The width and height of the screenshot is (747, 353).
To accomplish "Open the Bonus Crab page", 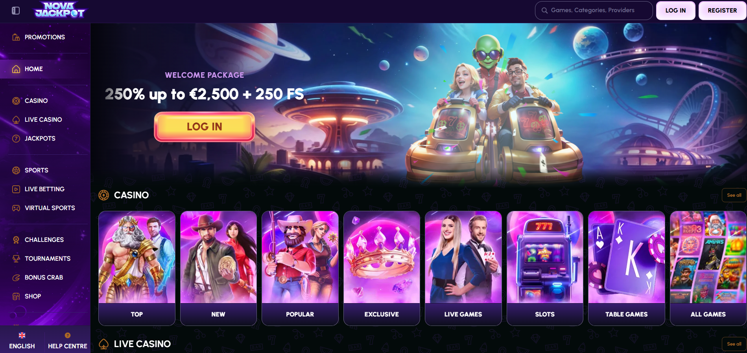I will pos(44,277).
